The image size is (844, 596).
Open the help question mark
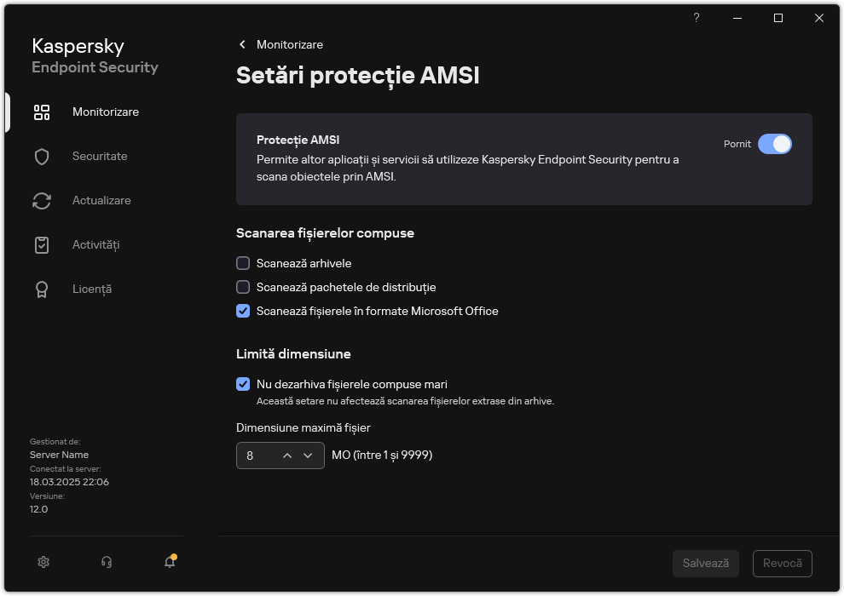[x=696, y=18]
